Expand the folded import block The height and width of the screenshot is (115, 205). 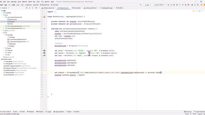pyautogui.click(x=55, y=12)
